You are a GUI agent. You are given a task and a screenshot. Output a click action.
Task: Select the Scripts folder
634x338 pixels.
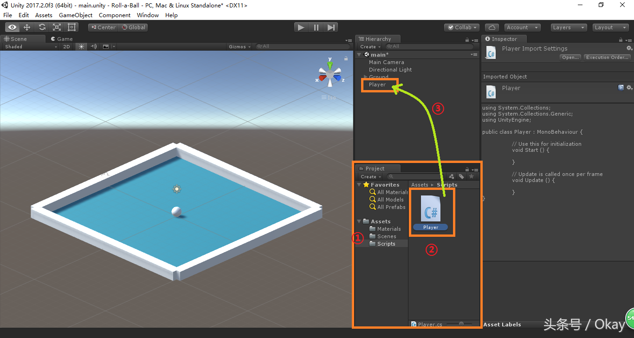point(382,244)
